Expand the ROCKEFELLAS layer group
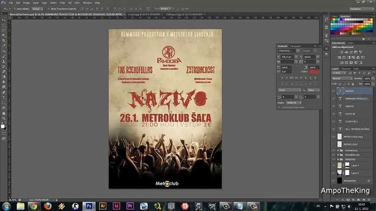This screenshot has width=376, height=211. tap(338, 155)
